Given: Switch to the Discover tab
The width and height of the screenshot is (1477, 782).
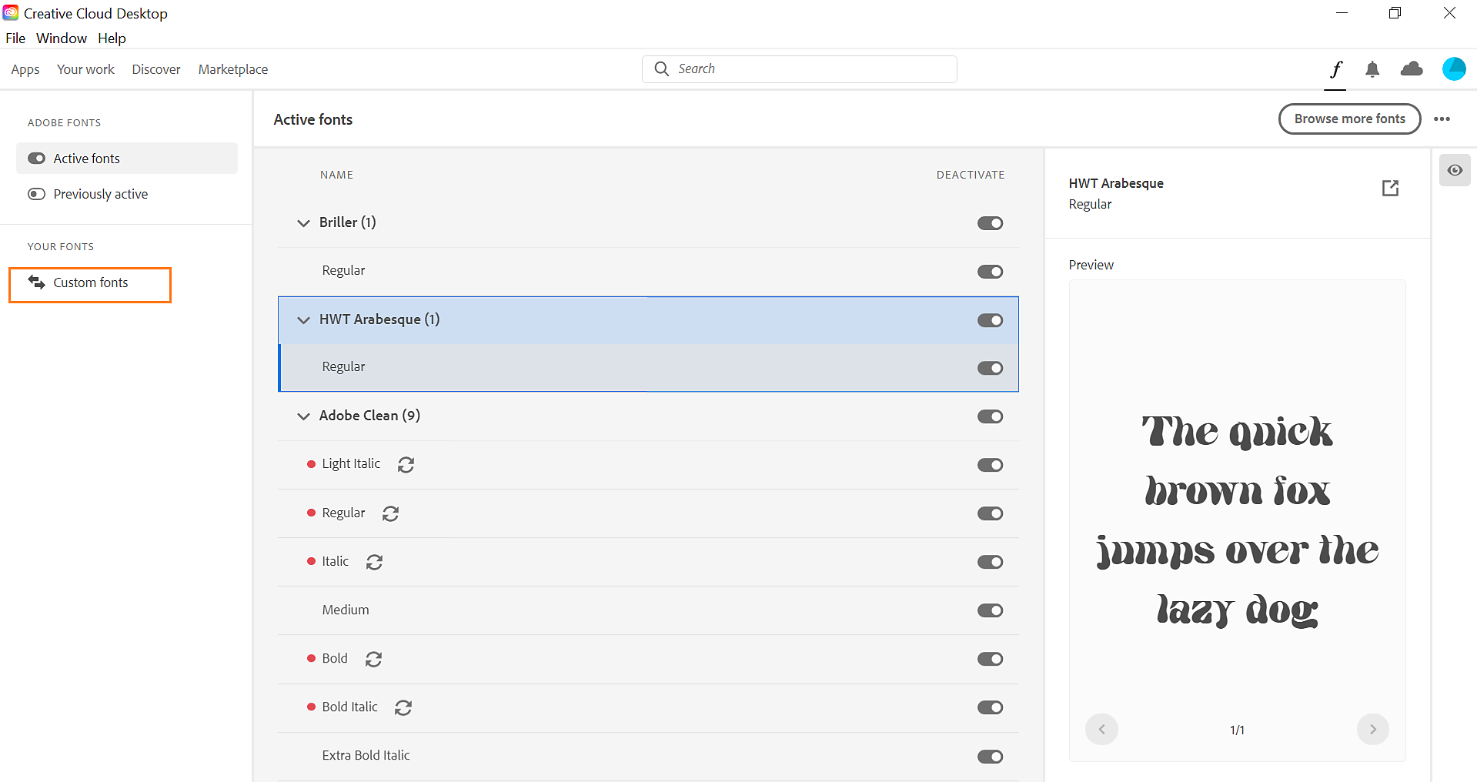Looking at the screenshot, I should (x=156, y=69).
